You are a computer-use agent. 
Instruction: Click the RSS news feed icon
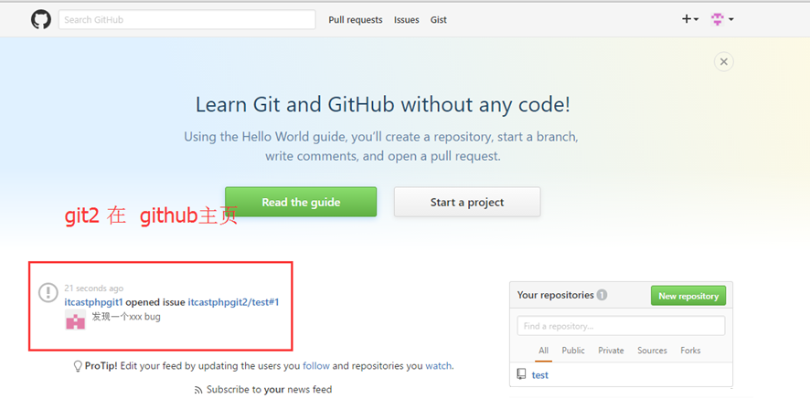tap(198, 390)
